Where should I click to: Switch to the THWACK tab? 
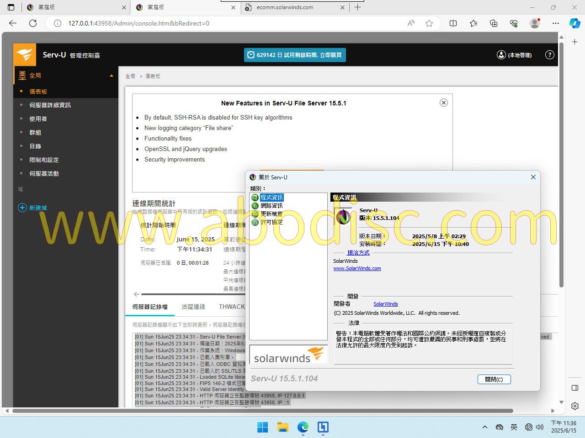point(232,307)
